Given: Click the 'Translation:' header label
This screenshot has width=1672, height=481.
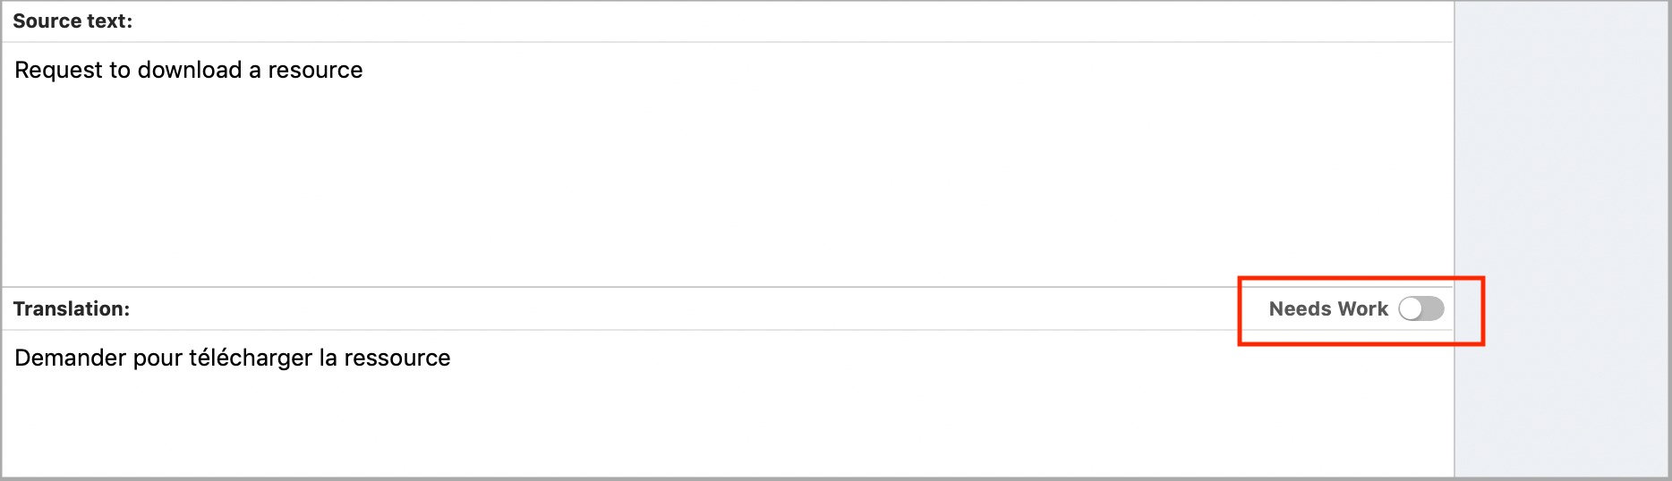Looking at the screenshot, I should [72, 309].
